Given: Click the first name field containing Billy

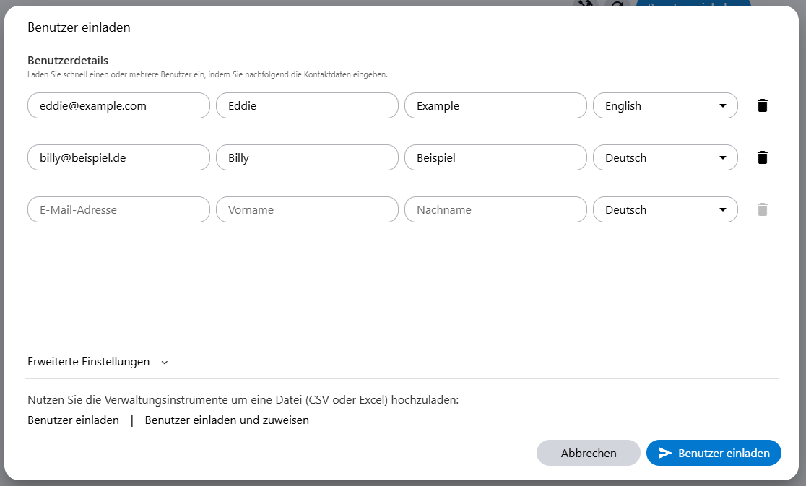Looking at the screenshot, I should [307, 157].
